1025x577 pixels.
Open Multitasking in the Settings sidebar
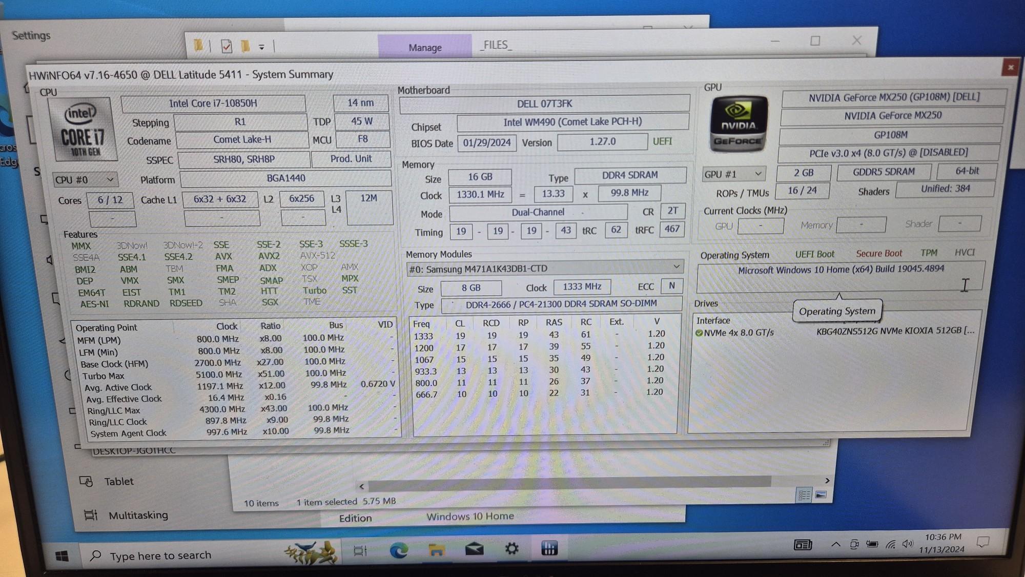[x=126, y=515]
